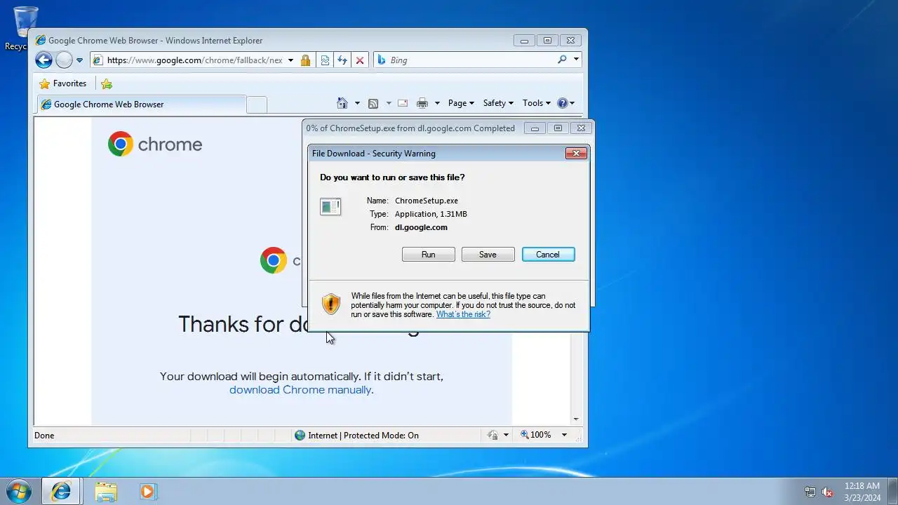Open the Page menu
898x505 pixels.
click(461, 103)
